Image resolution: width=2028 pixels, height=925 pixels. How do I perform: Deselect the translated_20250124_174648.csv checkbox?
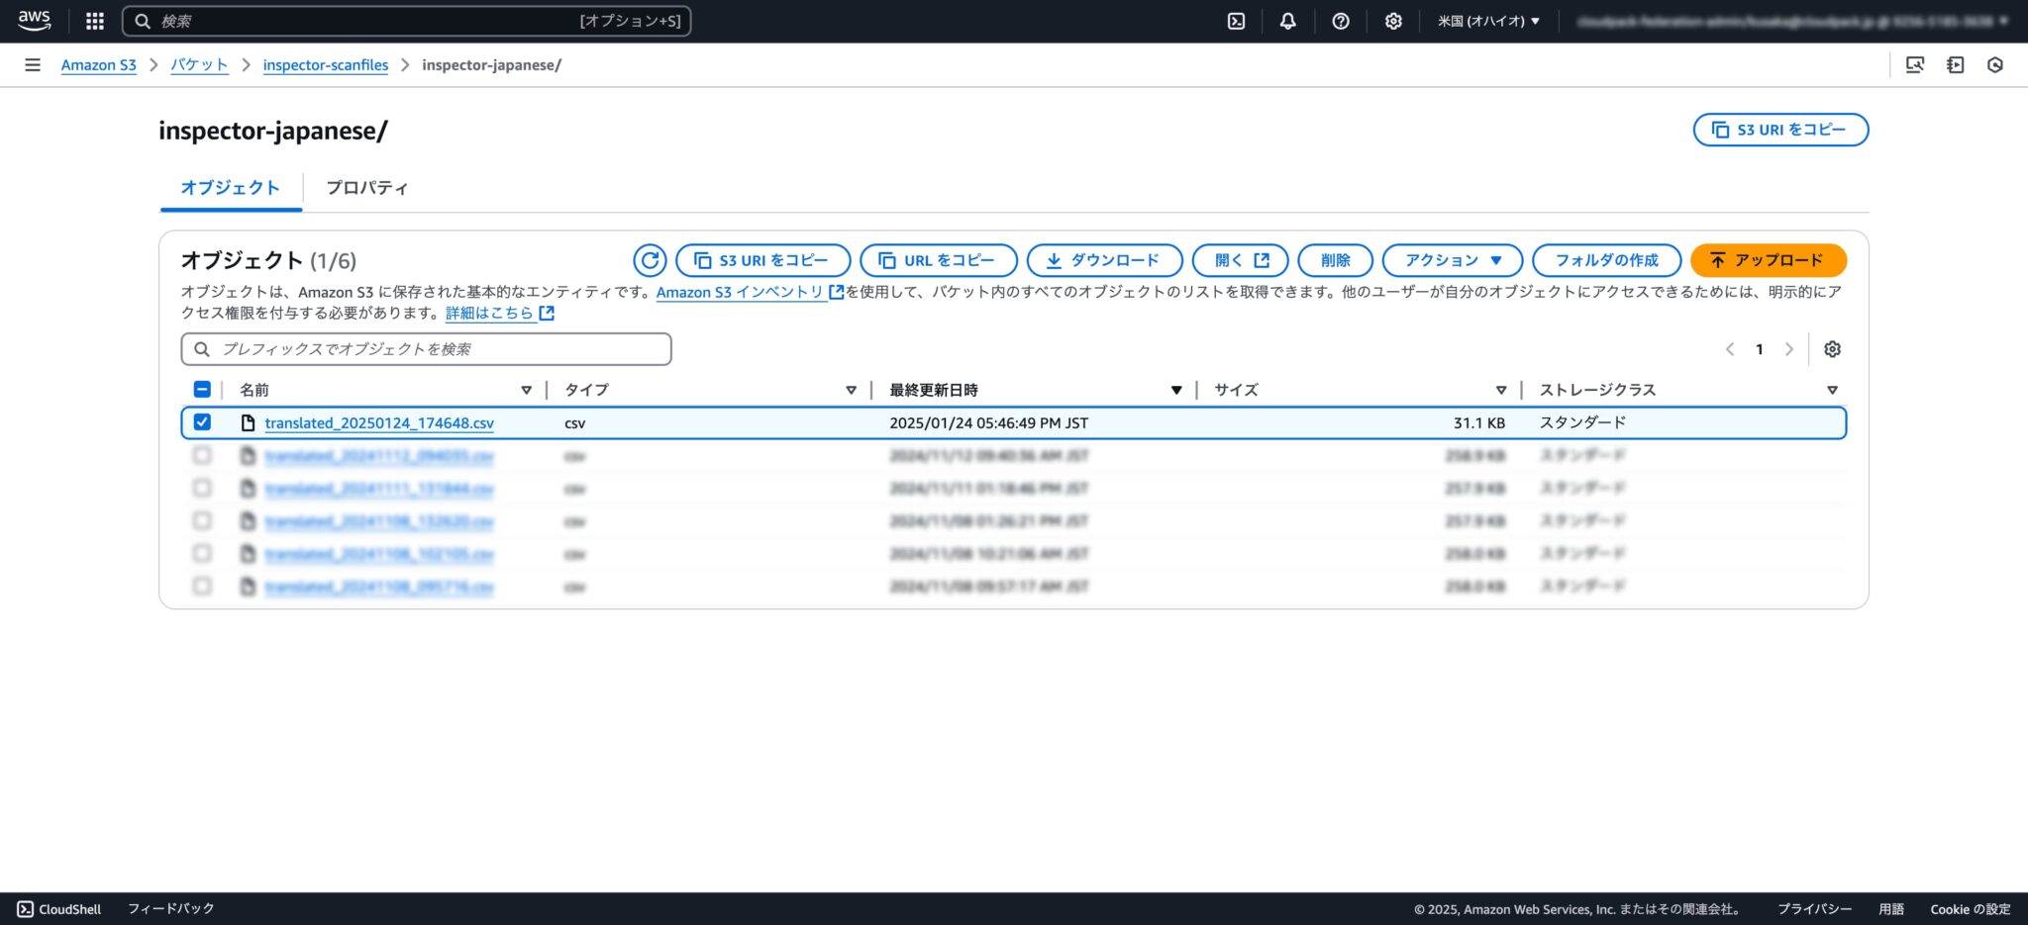(203, 422)
